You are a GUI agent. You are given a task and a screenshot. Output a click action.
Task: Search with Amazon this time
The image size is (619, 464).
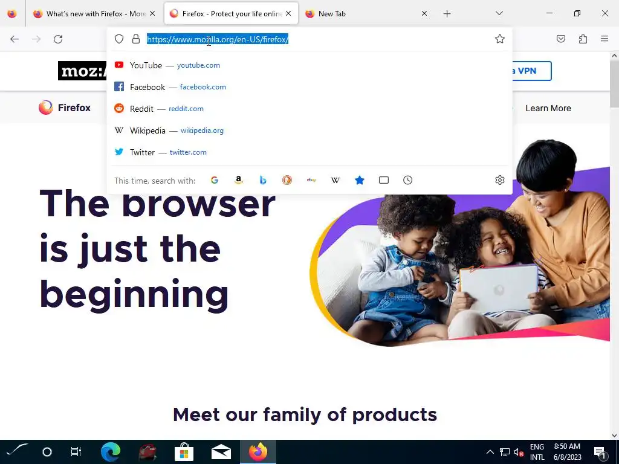coord(238,180)
